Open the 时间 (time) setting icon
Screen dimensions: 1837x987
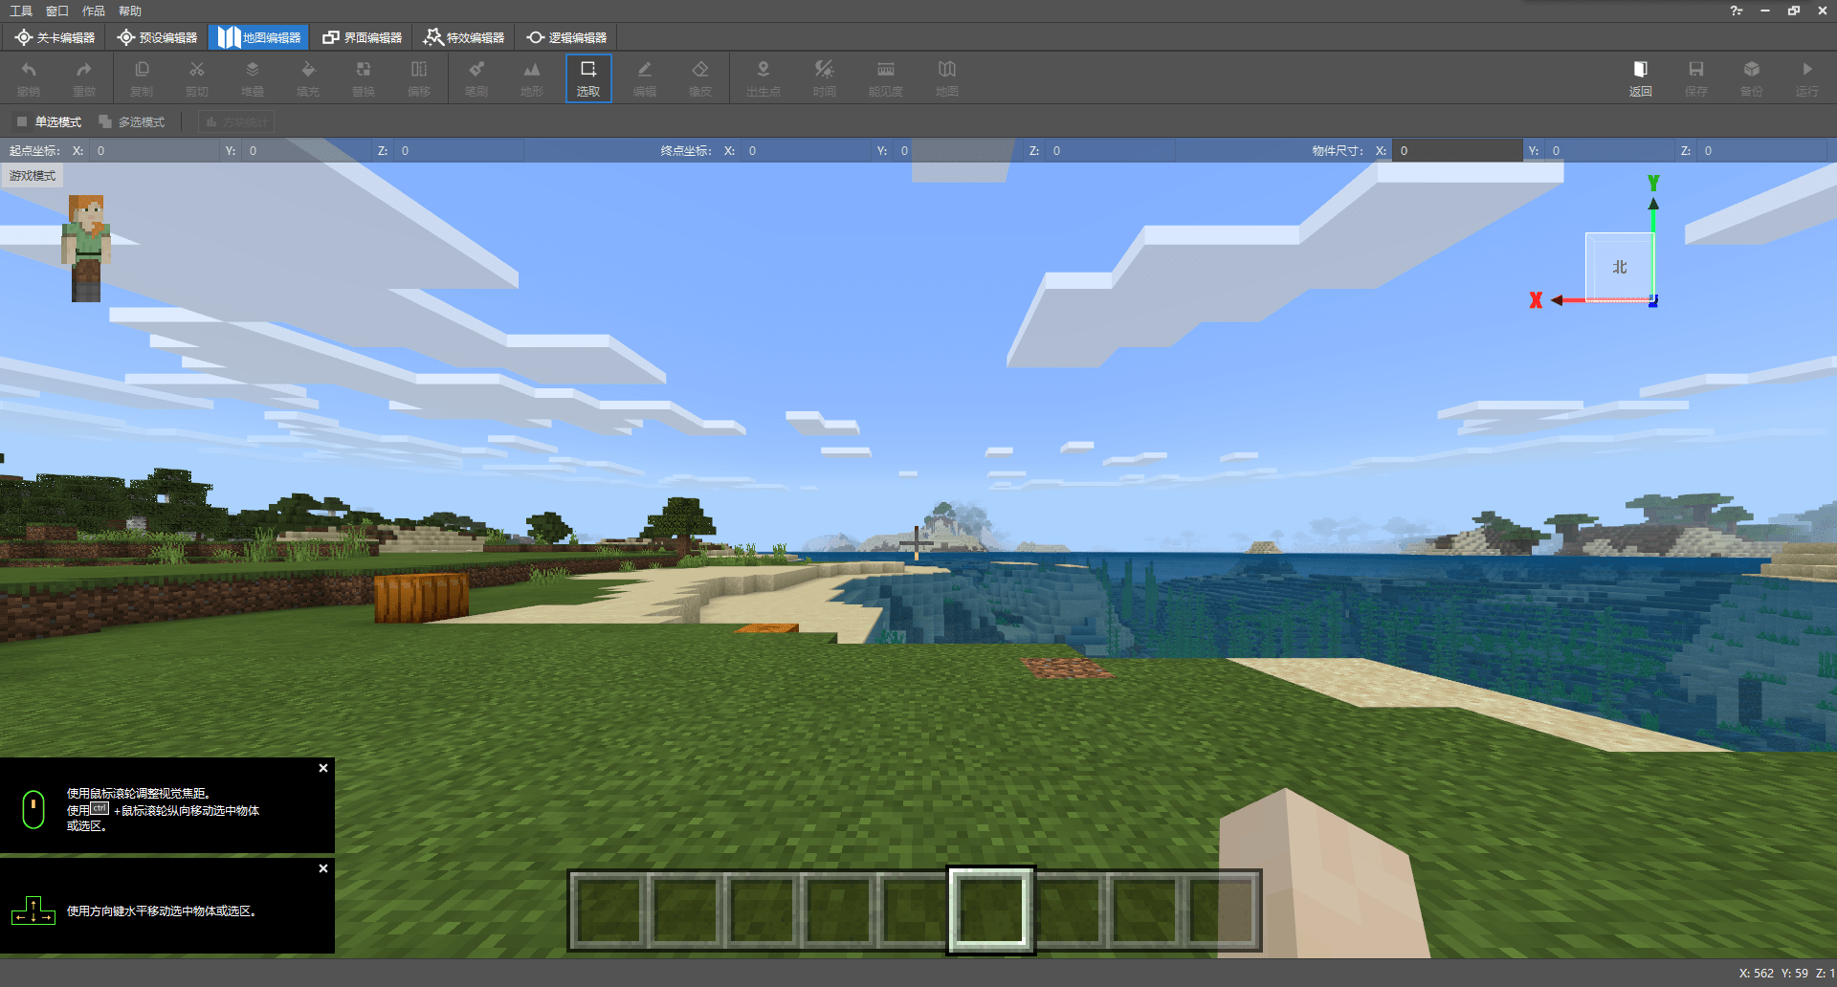coord(825,77)
